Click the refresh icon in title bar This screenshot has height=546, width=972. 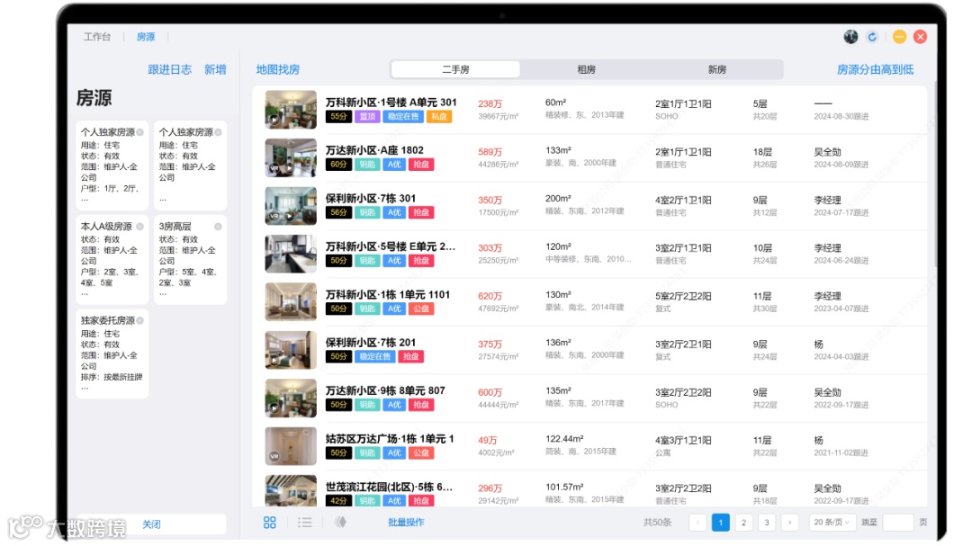[872, 37]
